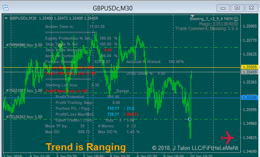Image resolution: width=260 pixels, height=157 pixels.
Task: Click the Max DD: 898.73 value
Action: (84, 132)
